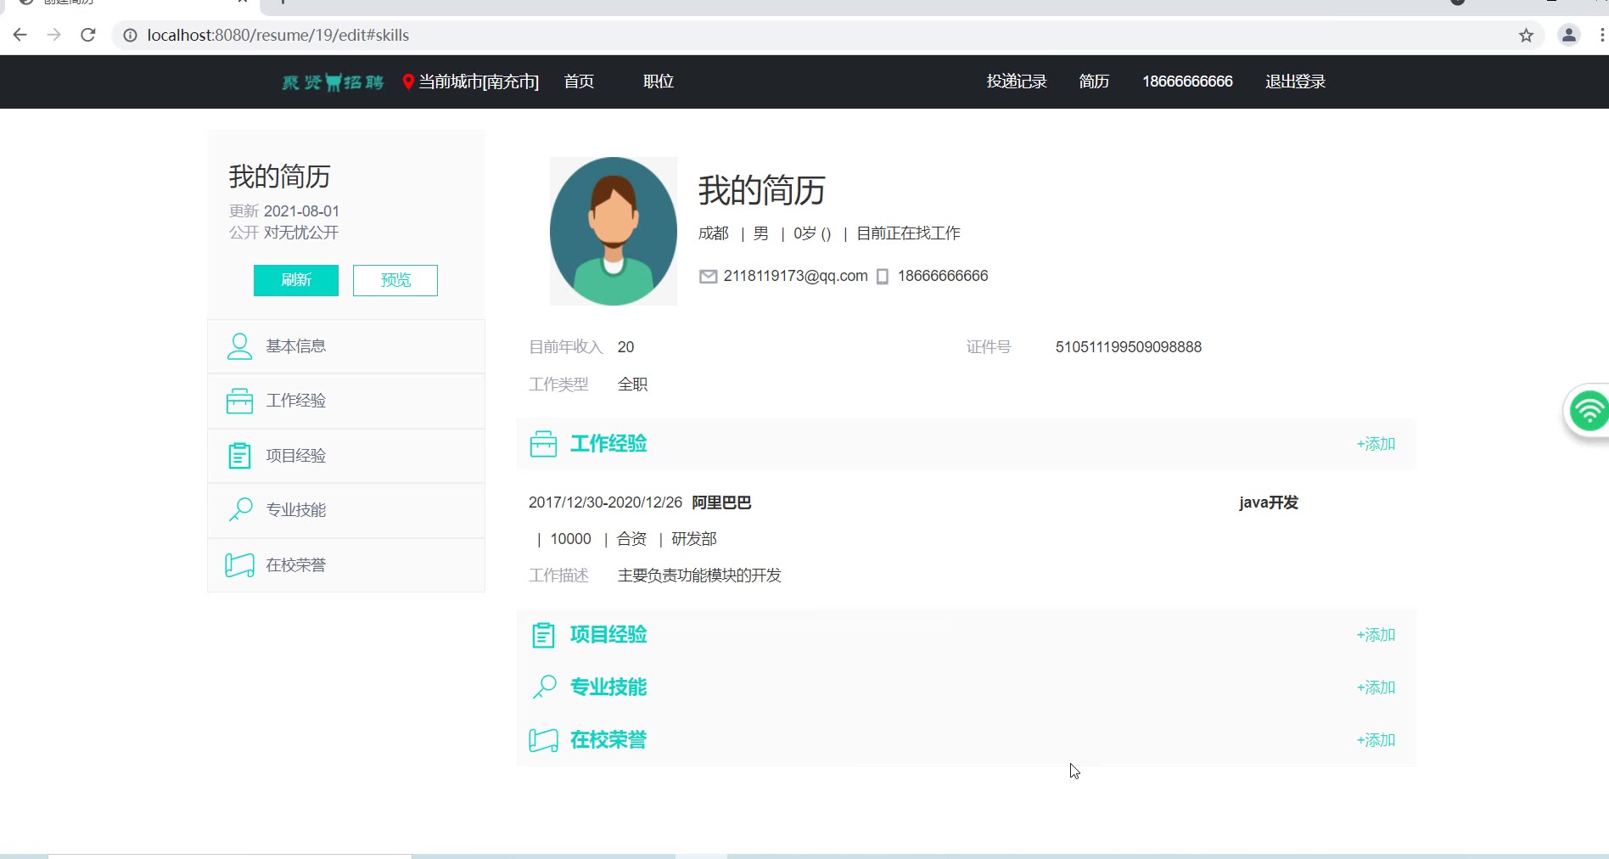Viewport: 1609px width, 859px height.
Task: Click the annual income value 20
Action: pyautogui.click(x=626, y=347)
